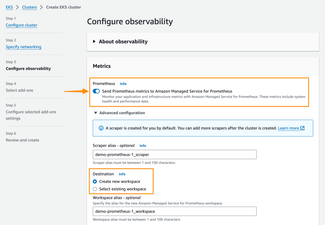This screenshot has width=325, height=225.
Task: Open Info link next to Destination
Action: 122,174
